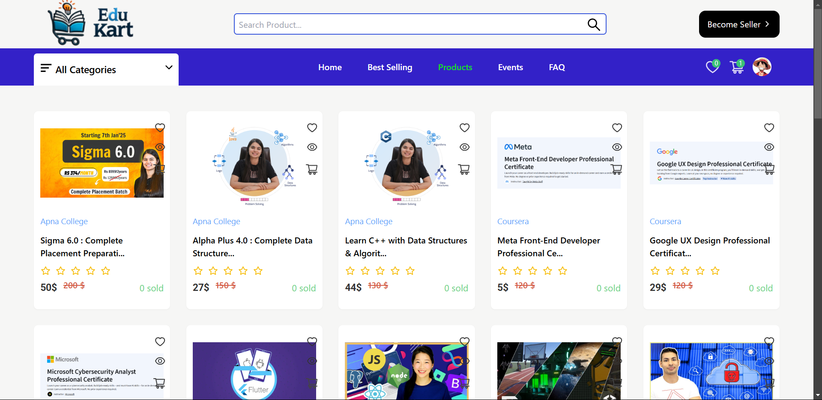Wishlist Google UX Design certificate
The width and height of the screenshot is (822, 400).
click(769, 127)
